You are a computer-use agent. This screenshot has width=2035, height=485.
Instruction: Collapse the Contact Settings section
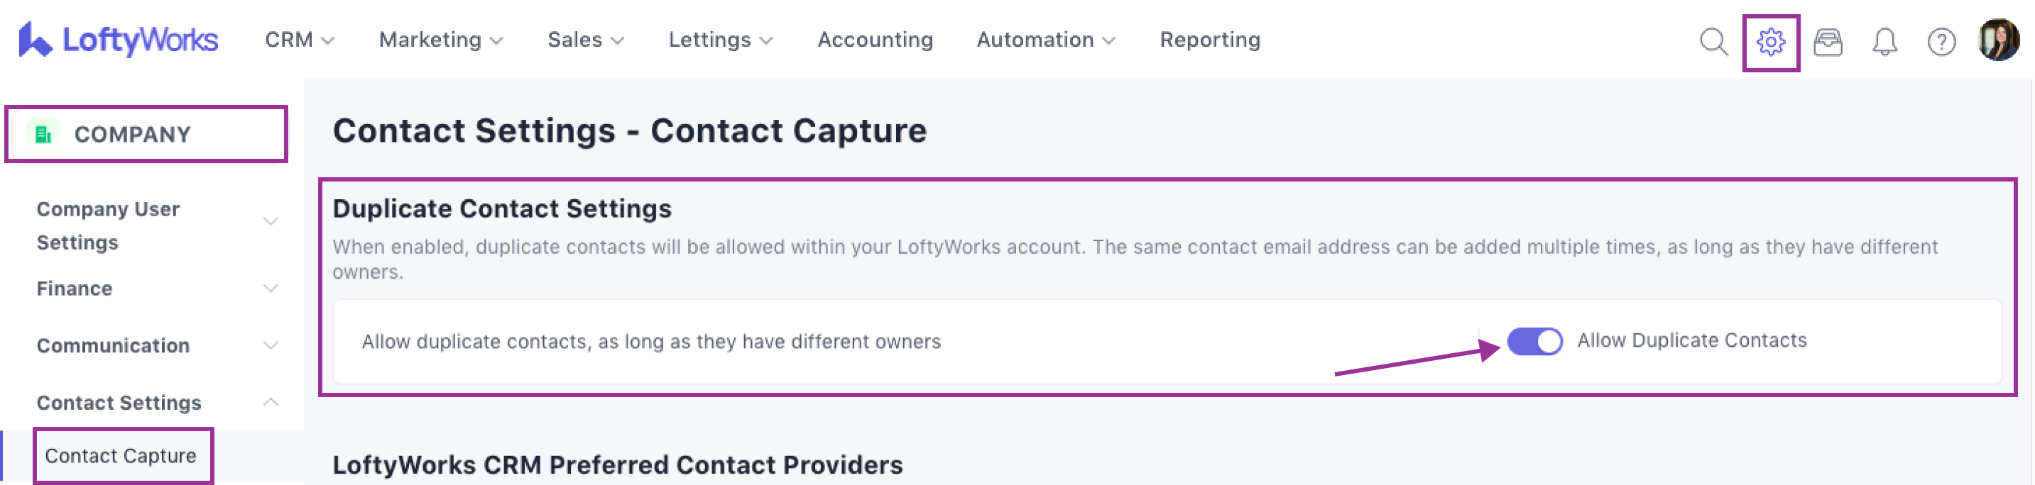pyautogui.click(x=271, y=402)
